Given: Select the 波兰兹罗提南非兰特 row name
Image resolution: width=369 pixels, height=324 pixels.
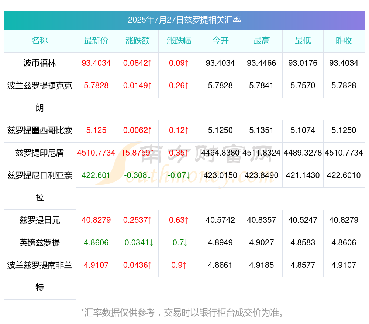Looking at the screenshot, I should 39,276.
